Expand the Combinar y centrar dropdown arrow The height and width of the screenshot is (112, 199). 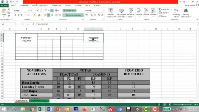[x=82, y=15]
